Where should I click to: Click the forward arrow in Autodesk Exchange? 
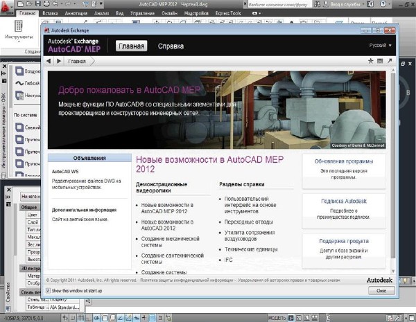point(58,61)
